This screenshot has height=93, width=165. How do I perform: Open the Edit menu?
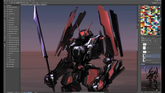click(9, 1)
